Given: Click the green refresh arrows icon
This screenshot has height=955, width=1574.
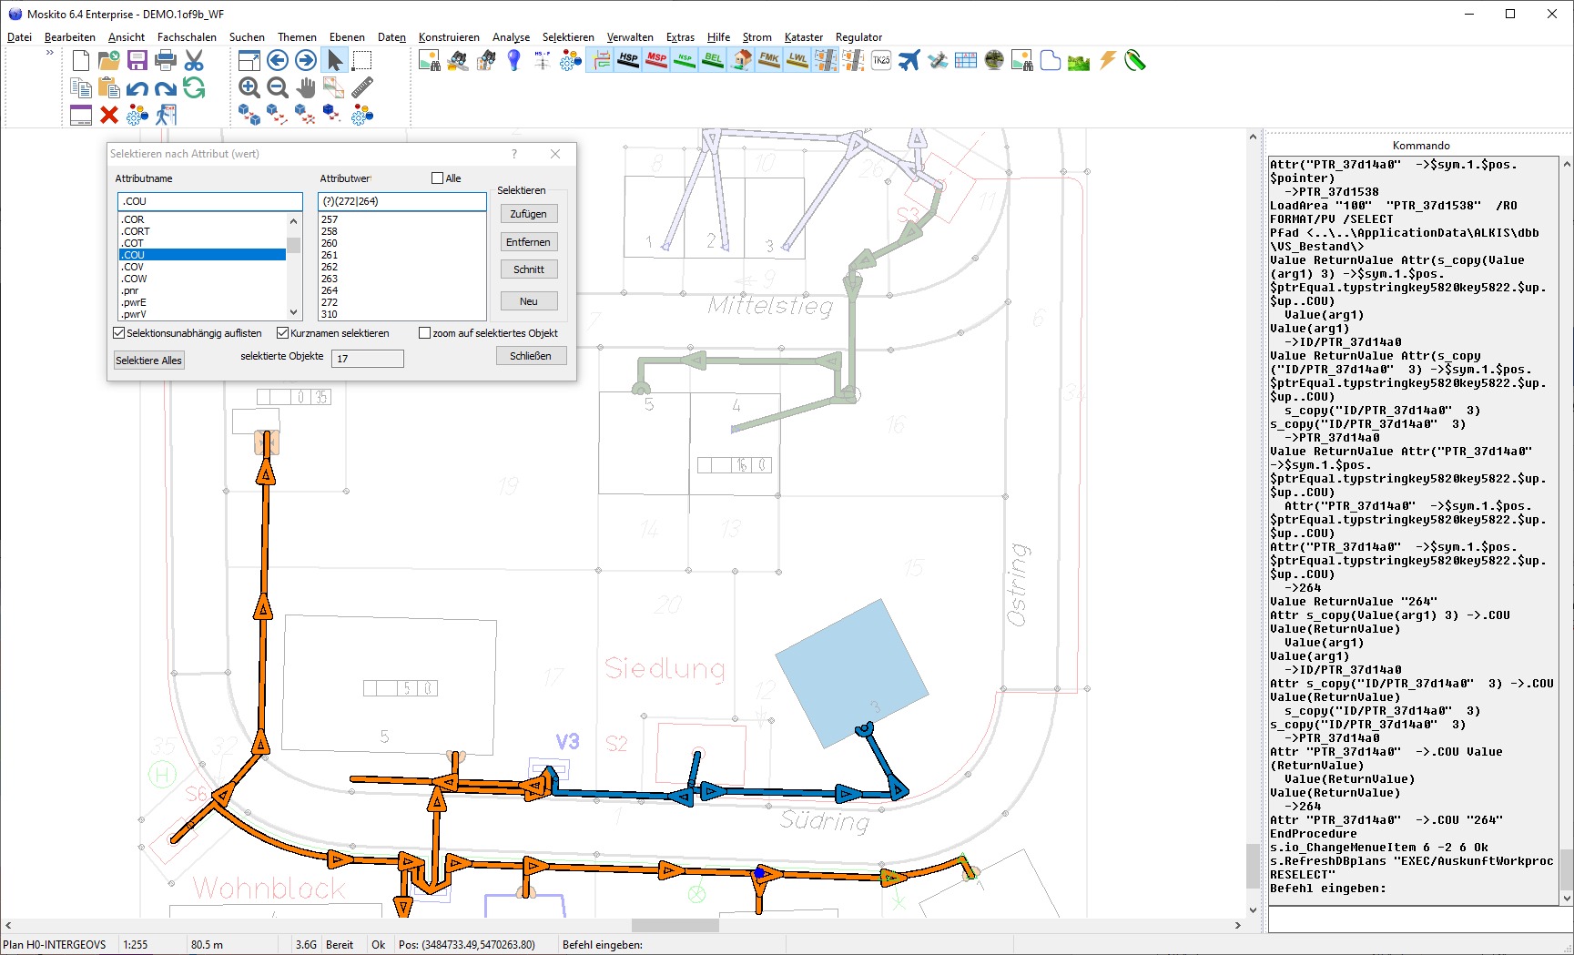Looking at the screenshot, I should click(194, 87).
